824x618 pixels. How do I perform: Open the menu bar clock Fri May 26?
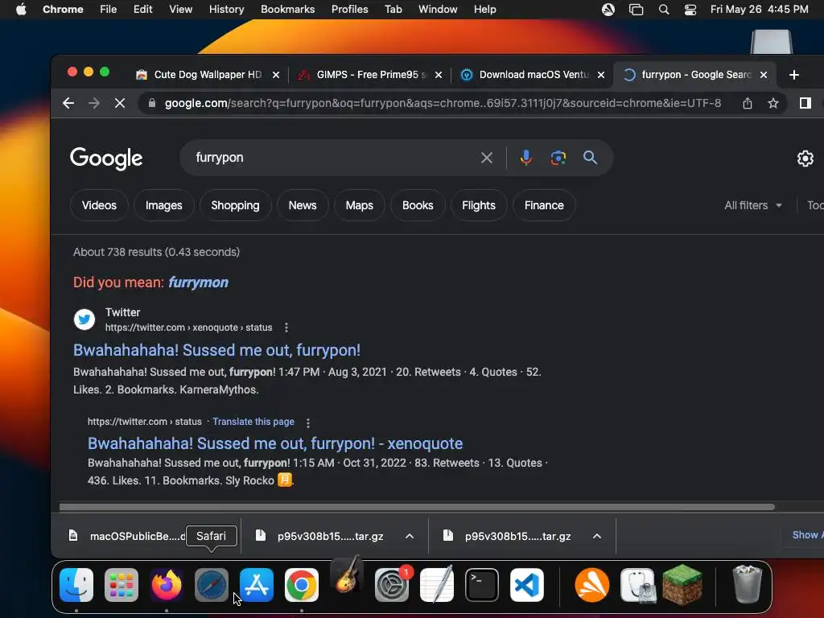point(760,10)
